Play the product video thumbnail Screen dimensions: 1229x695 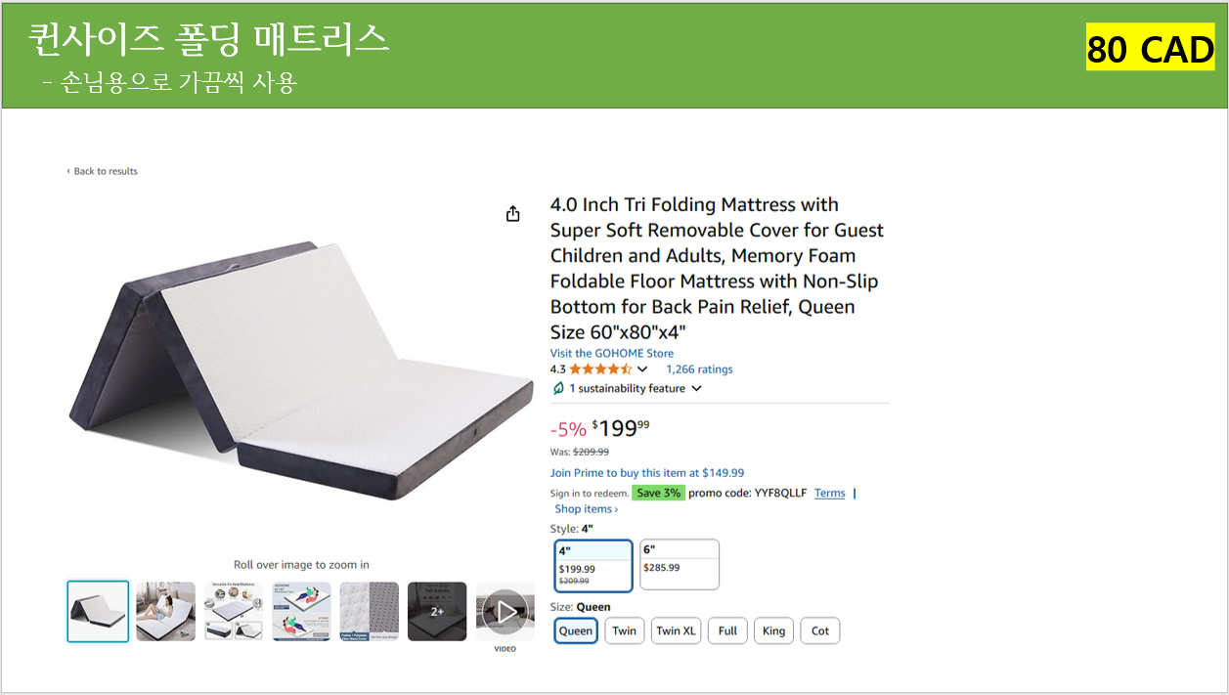point(505,612)
